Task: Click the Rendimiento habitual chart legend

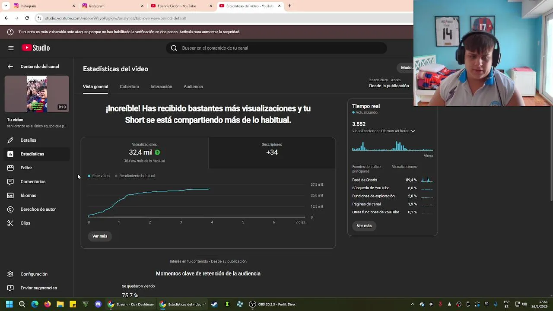Action: [135, 176]
